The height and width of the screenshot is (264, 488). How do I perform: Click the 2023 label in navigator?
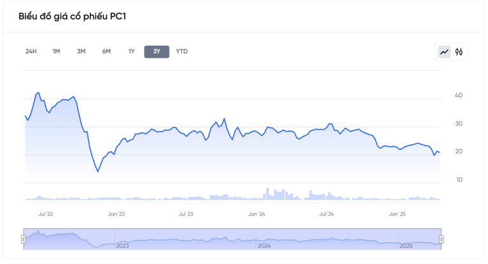[x=123, y=246]
